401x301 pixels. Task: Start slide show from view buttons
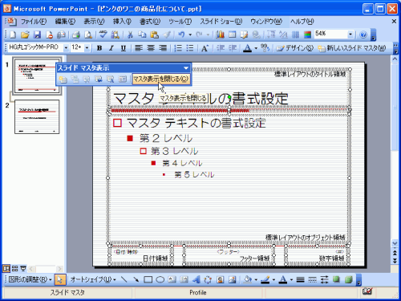pyautogui.click(x=23, y=268)
